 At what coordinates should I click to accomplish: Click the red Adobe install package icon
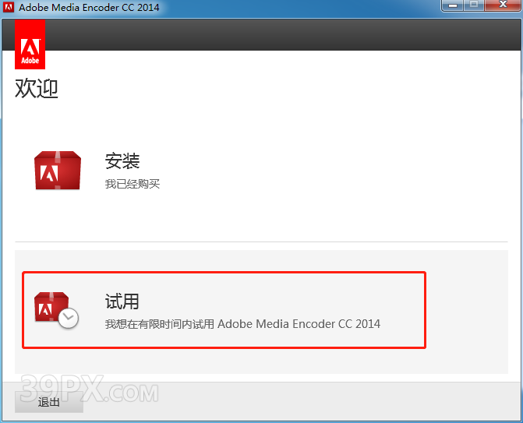(58, 171)
